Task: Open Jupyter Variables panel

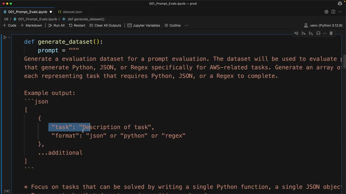Action: coord(144,26)
